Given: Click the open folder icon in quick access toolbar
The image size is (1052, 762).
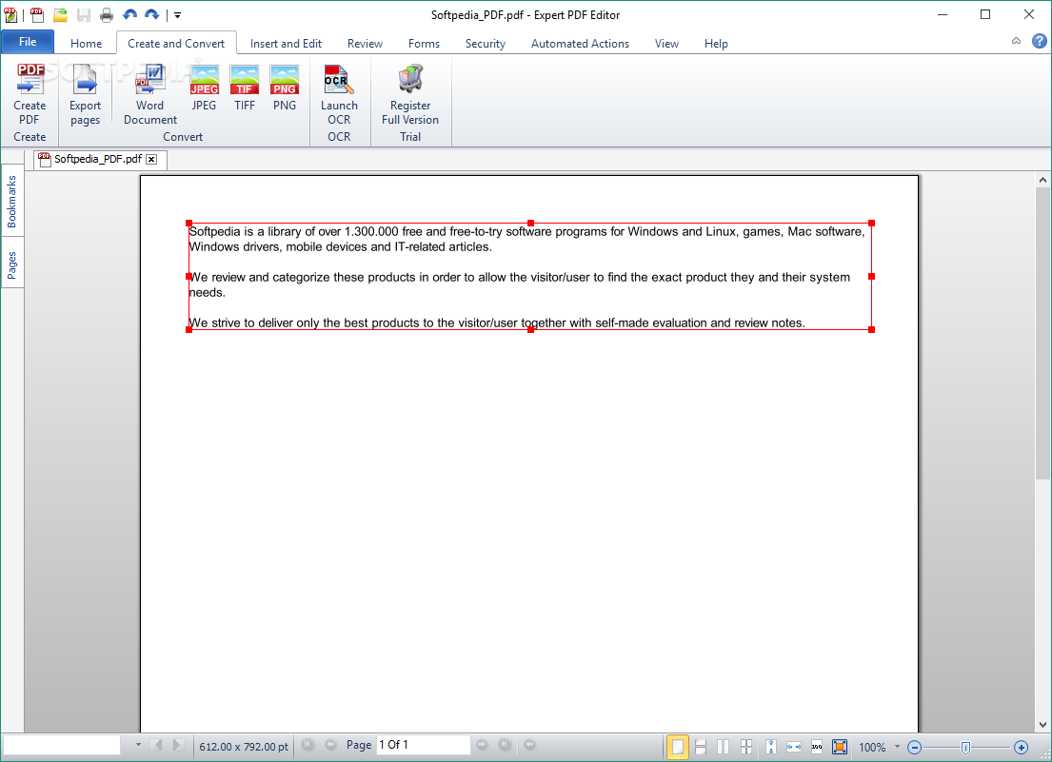Looking at the screenshot, I should point(60,14).
